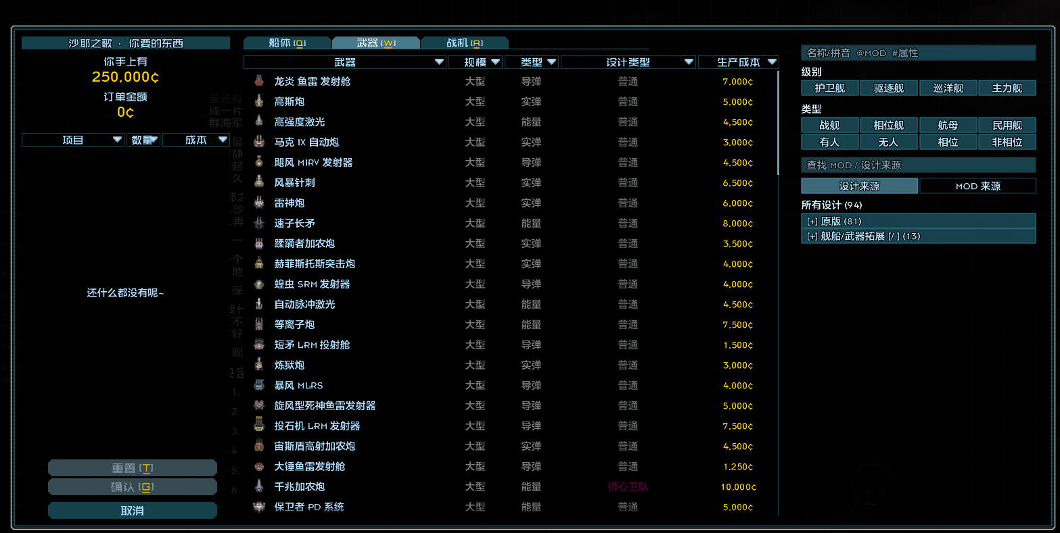Select the 马克 IX 自动炮 icon
The width and height of the screenshot is (1060, 533).
click(259, 142)
